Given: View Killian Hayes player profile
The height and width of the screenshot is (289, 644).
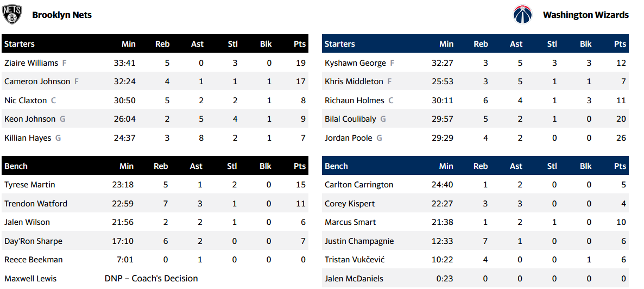Looking at the screenshot, I should coord(28,138).
